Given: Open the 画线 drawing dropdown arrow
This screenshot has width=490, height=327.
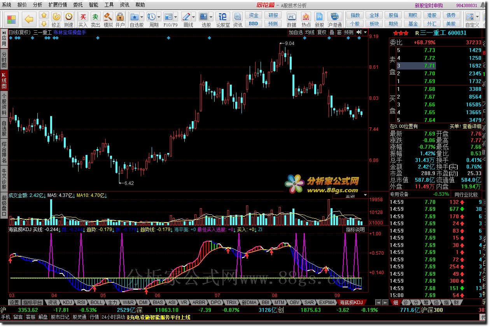Looking at the screenshot, I should click(193, 17).
